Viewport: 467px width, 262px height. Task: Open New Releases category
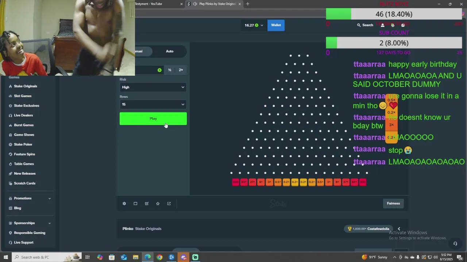pyautogui.click(x=25, y=174)
